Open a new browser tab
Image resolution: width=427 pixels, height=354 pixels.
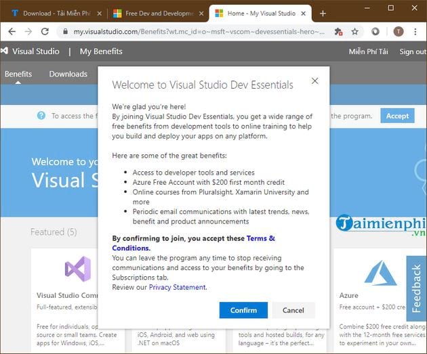click(323, 14)
